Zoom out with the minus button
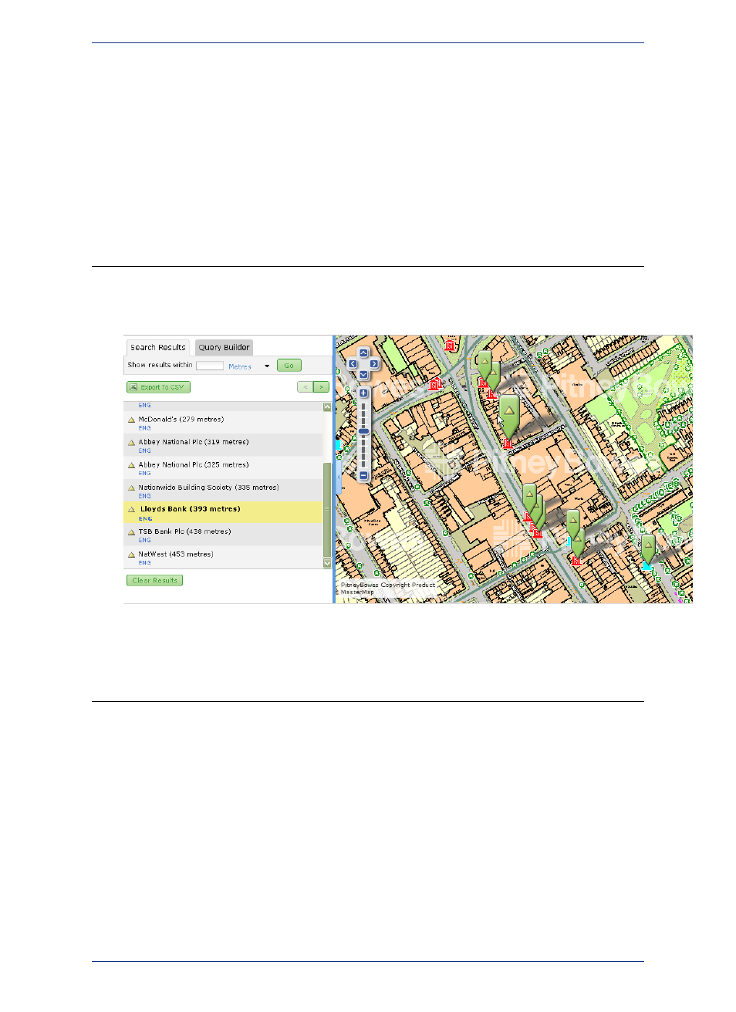This screenshot has width=736, height=1012. click(x=363, y=475)
